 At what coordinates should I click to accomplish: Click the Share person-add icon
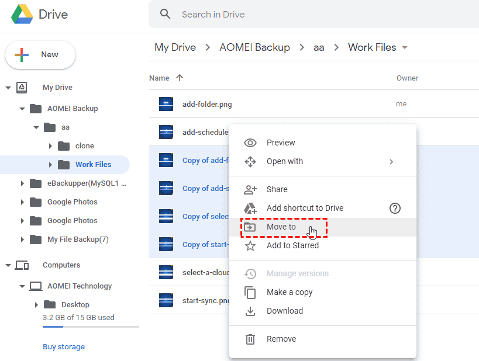(250, 189)
